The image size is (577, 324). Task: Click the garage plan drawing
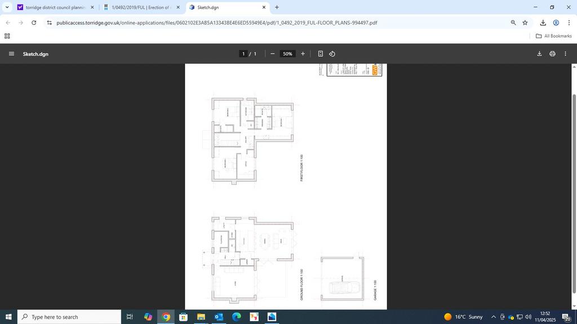tap(342, 278)
